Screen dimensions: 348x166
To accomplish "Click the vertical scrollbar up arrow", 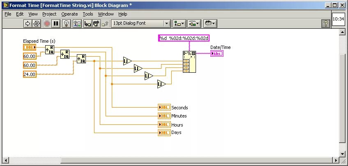I will 342,32.
